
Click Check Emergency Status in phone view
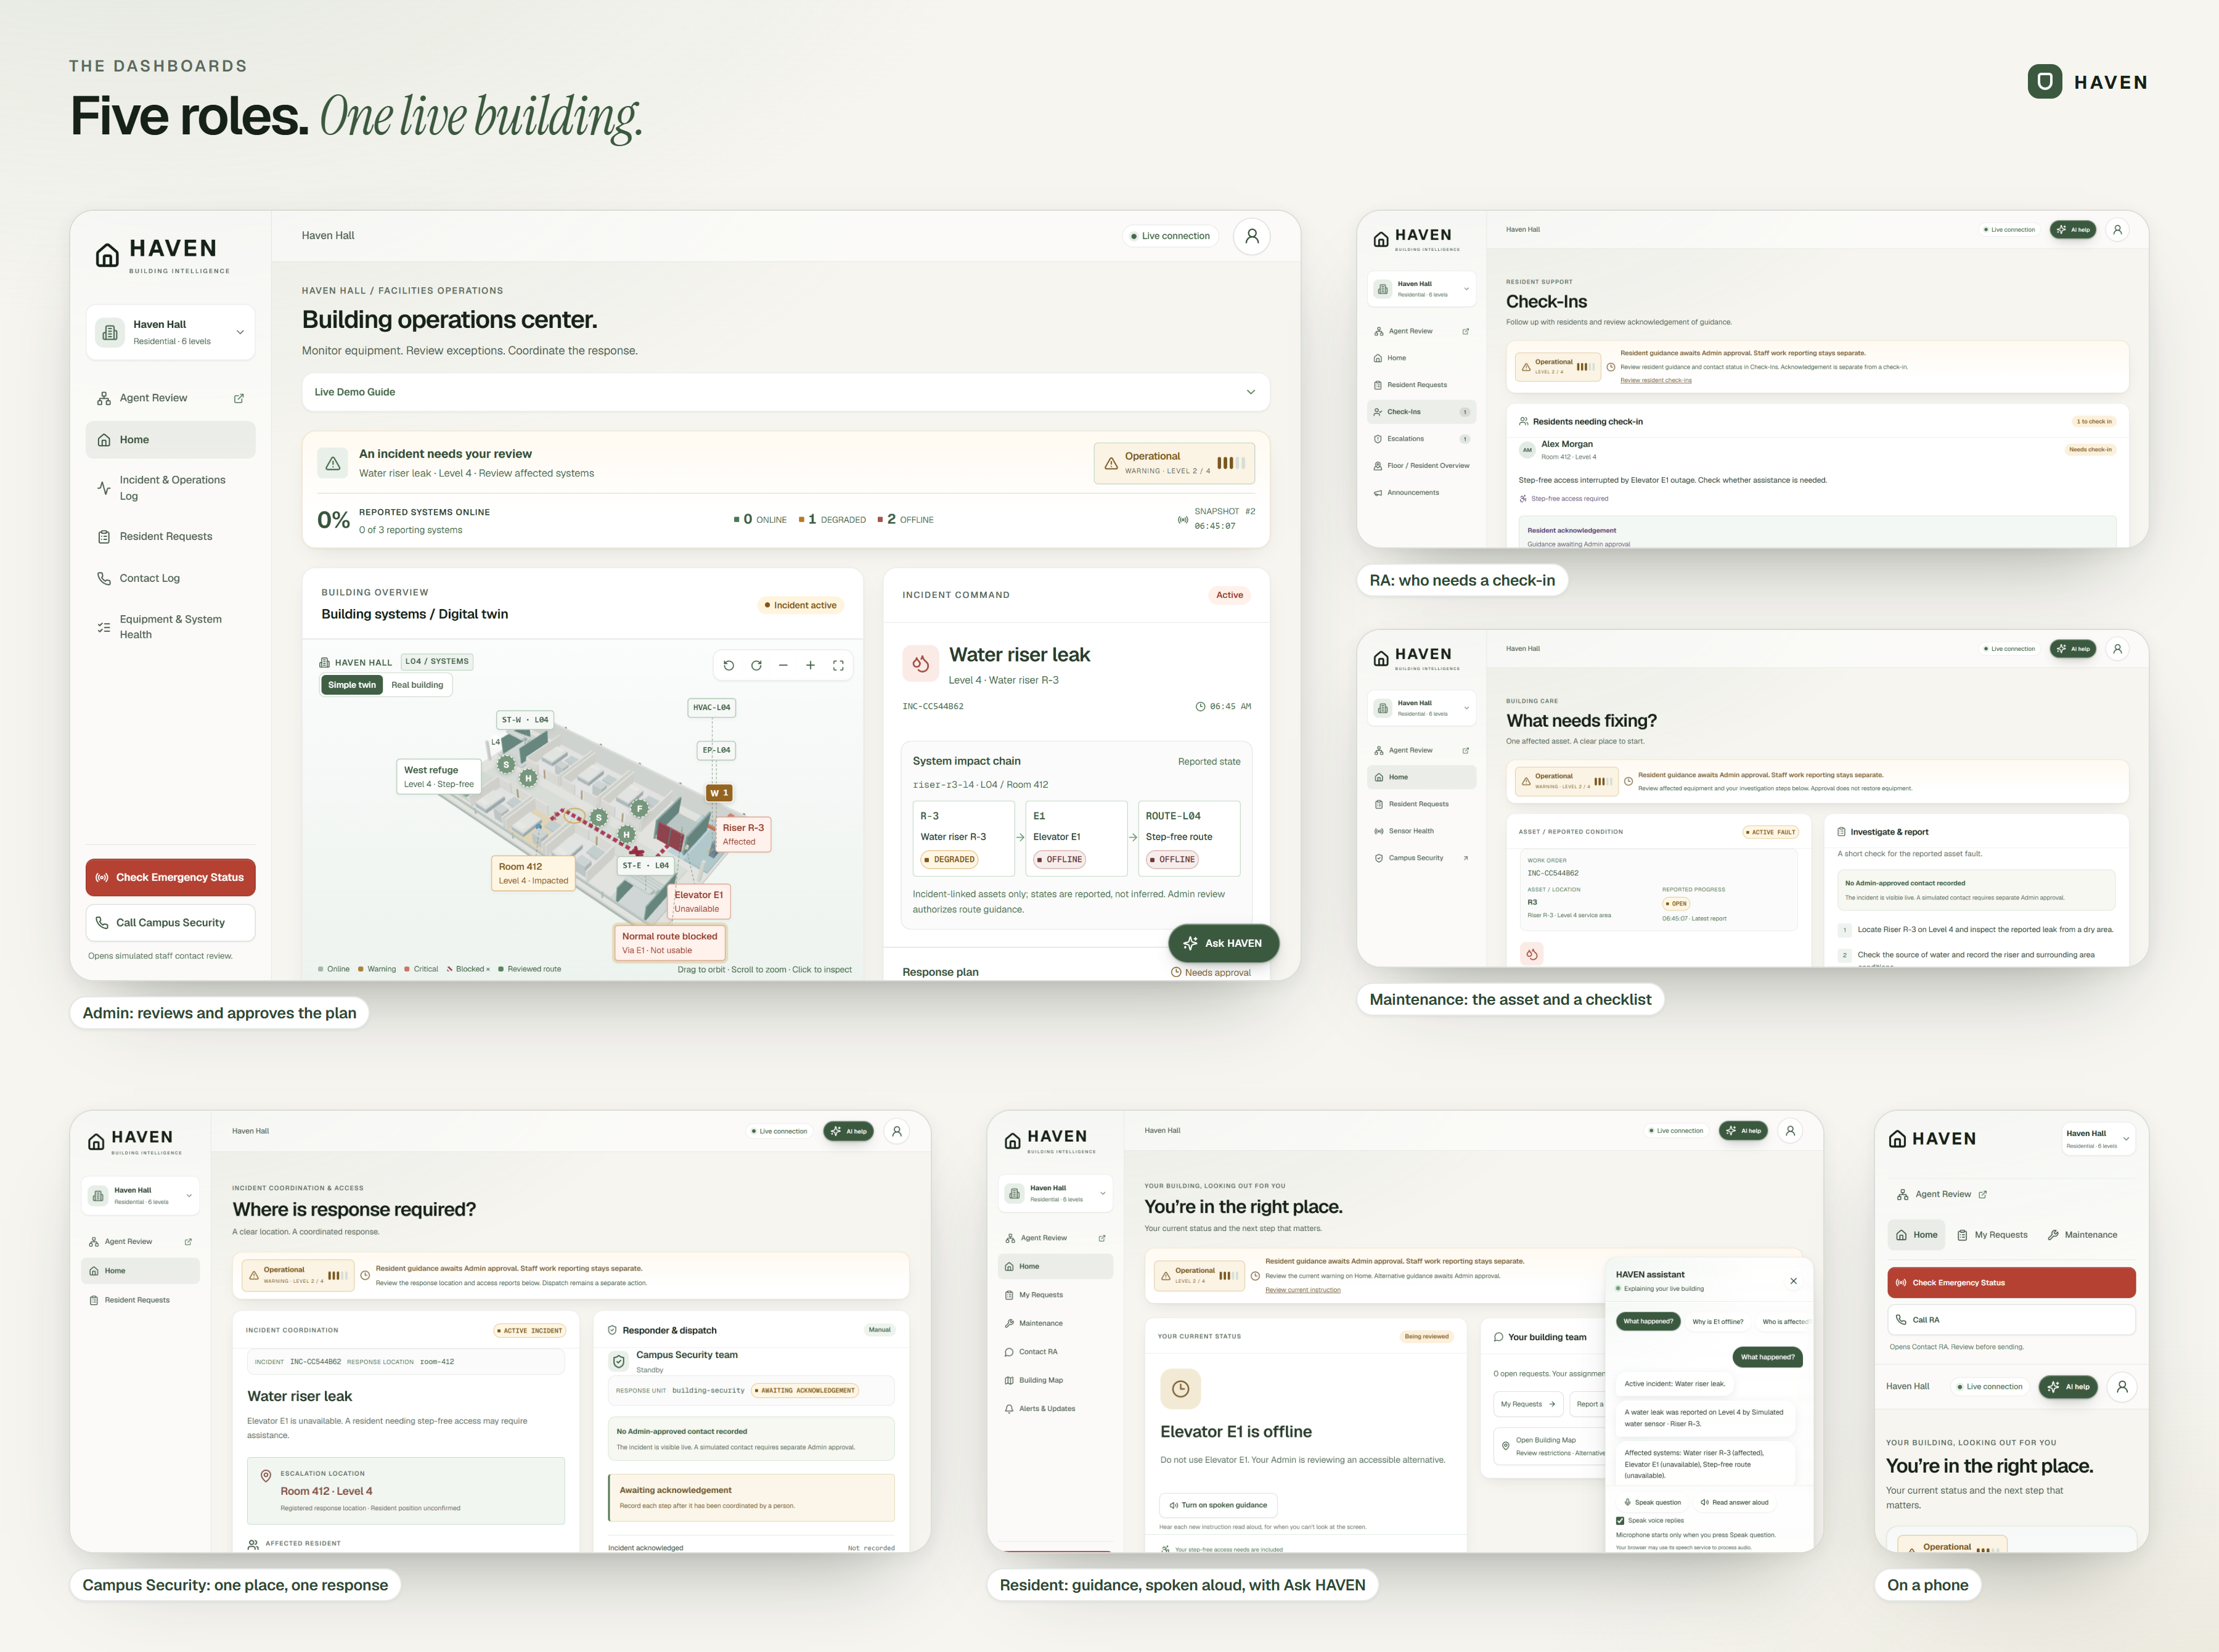(2011, 1283)
